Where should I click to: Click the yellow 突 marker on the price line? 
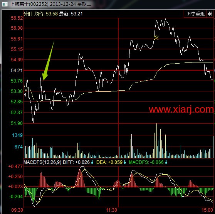point(156,37)
